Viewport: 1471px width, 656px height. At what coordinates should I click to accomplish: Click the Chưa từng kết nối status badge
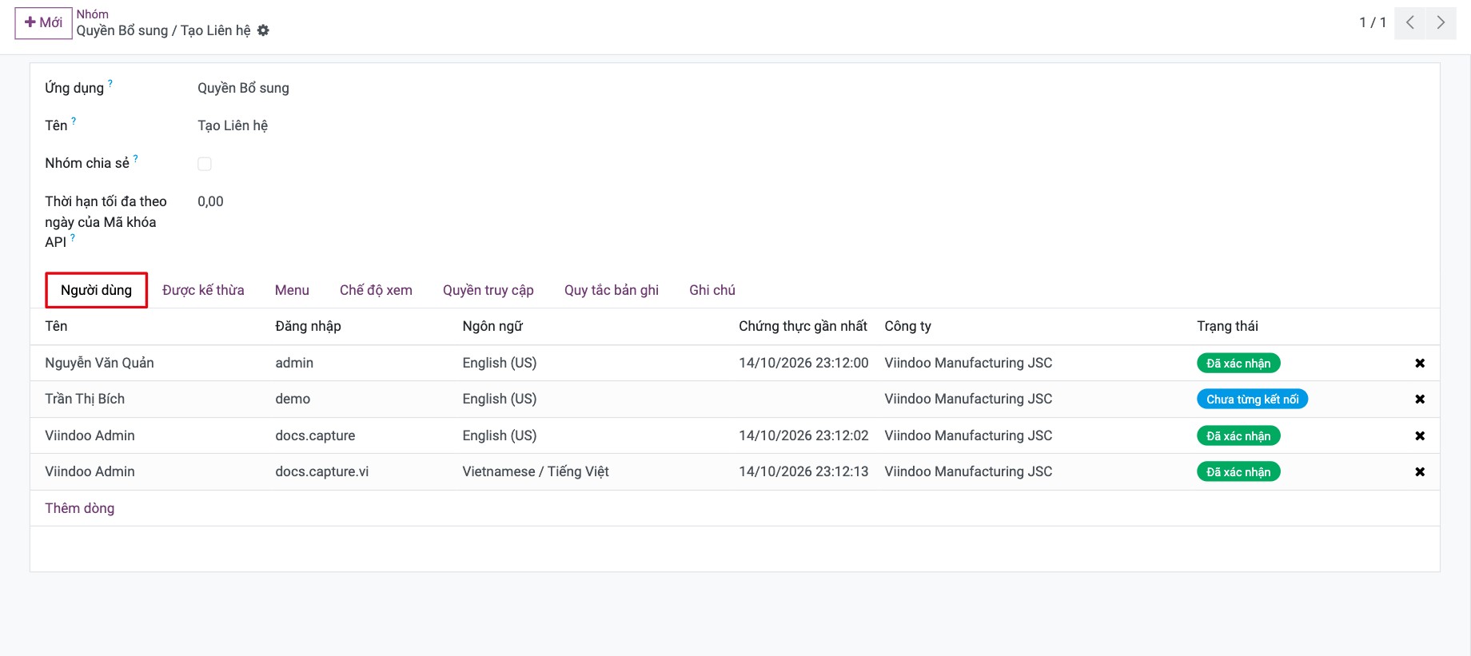(x=1252, y=399)
